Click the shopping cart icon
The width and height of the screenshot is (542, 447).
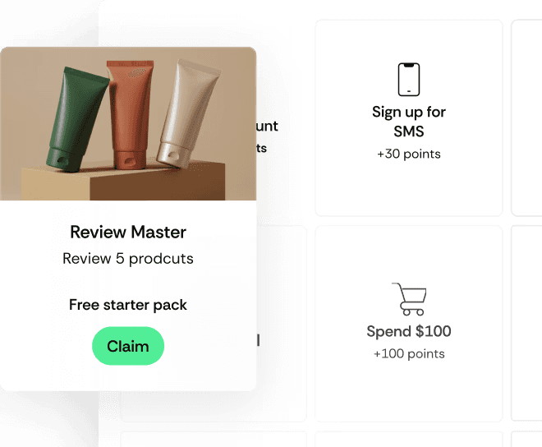[x=409, y=299]
